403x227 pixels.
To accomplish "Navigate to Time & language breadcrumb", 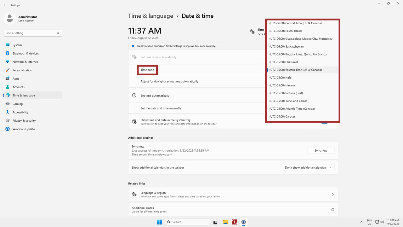I will coord(150,16).
